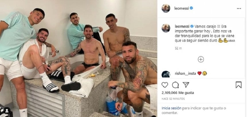Image resolution: width=247 pixels, height=117 pixels.
Task: Click the group photo in the post
Action: 79,58
